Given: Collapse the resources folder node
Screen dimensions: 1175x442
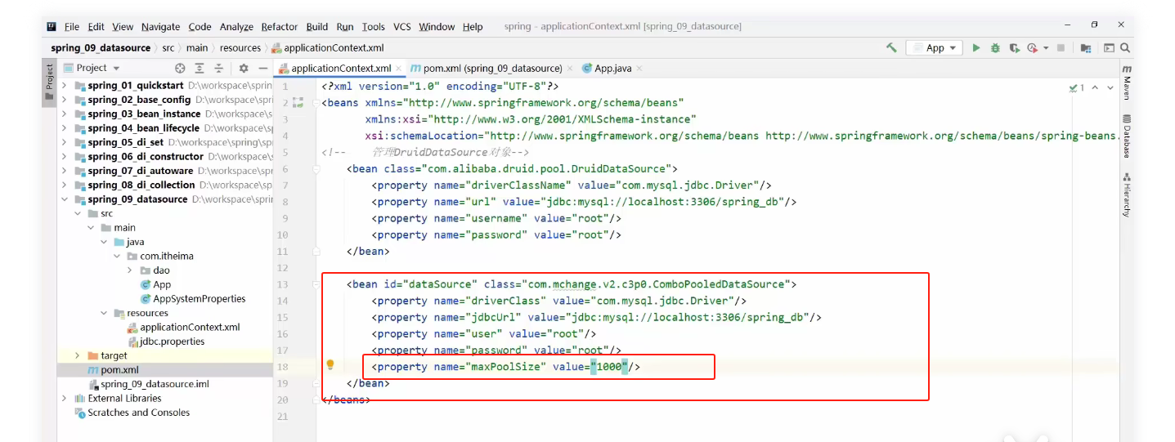Looking at the screenshot, I should 104,313.
